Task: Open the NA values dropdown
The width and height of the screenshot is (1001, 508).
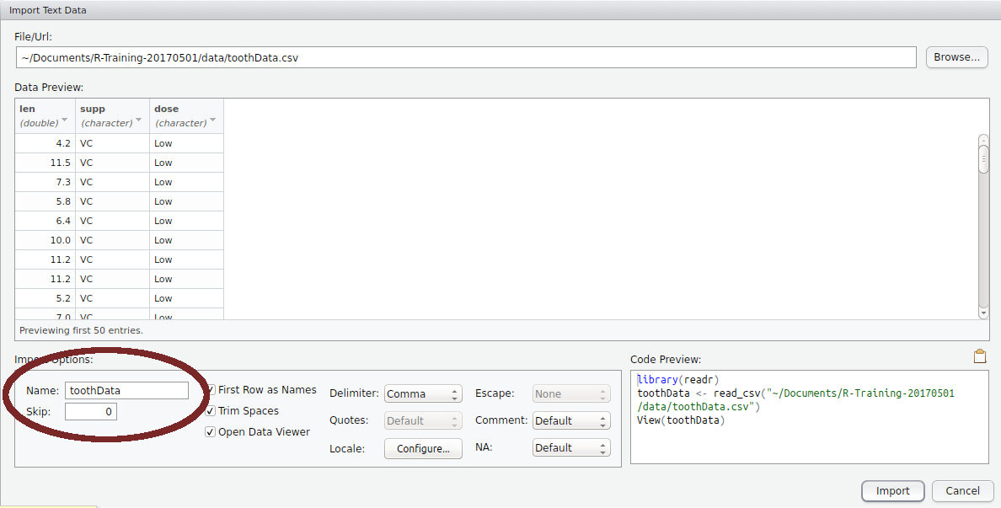Action: 571,448
